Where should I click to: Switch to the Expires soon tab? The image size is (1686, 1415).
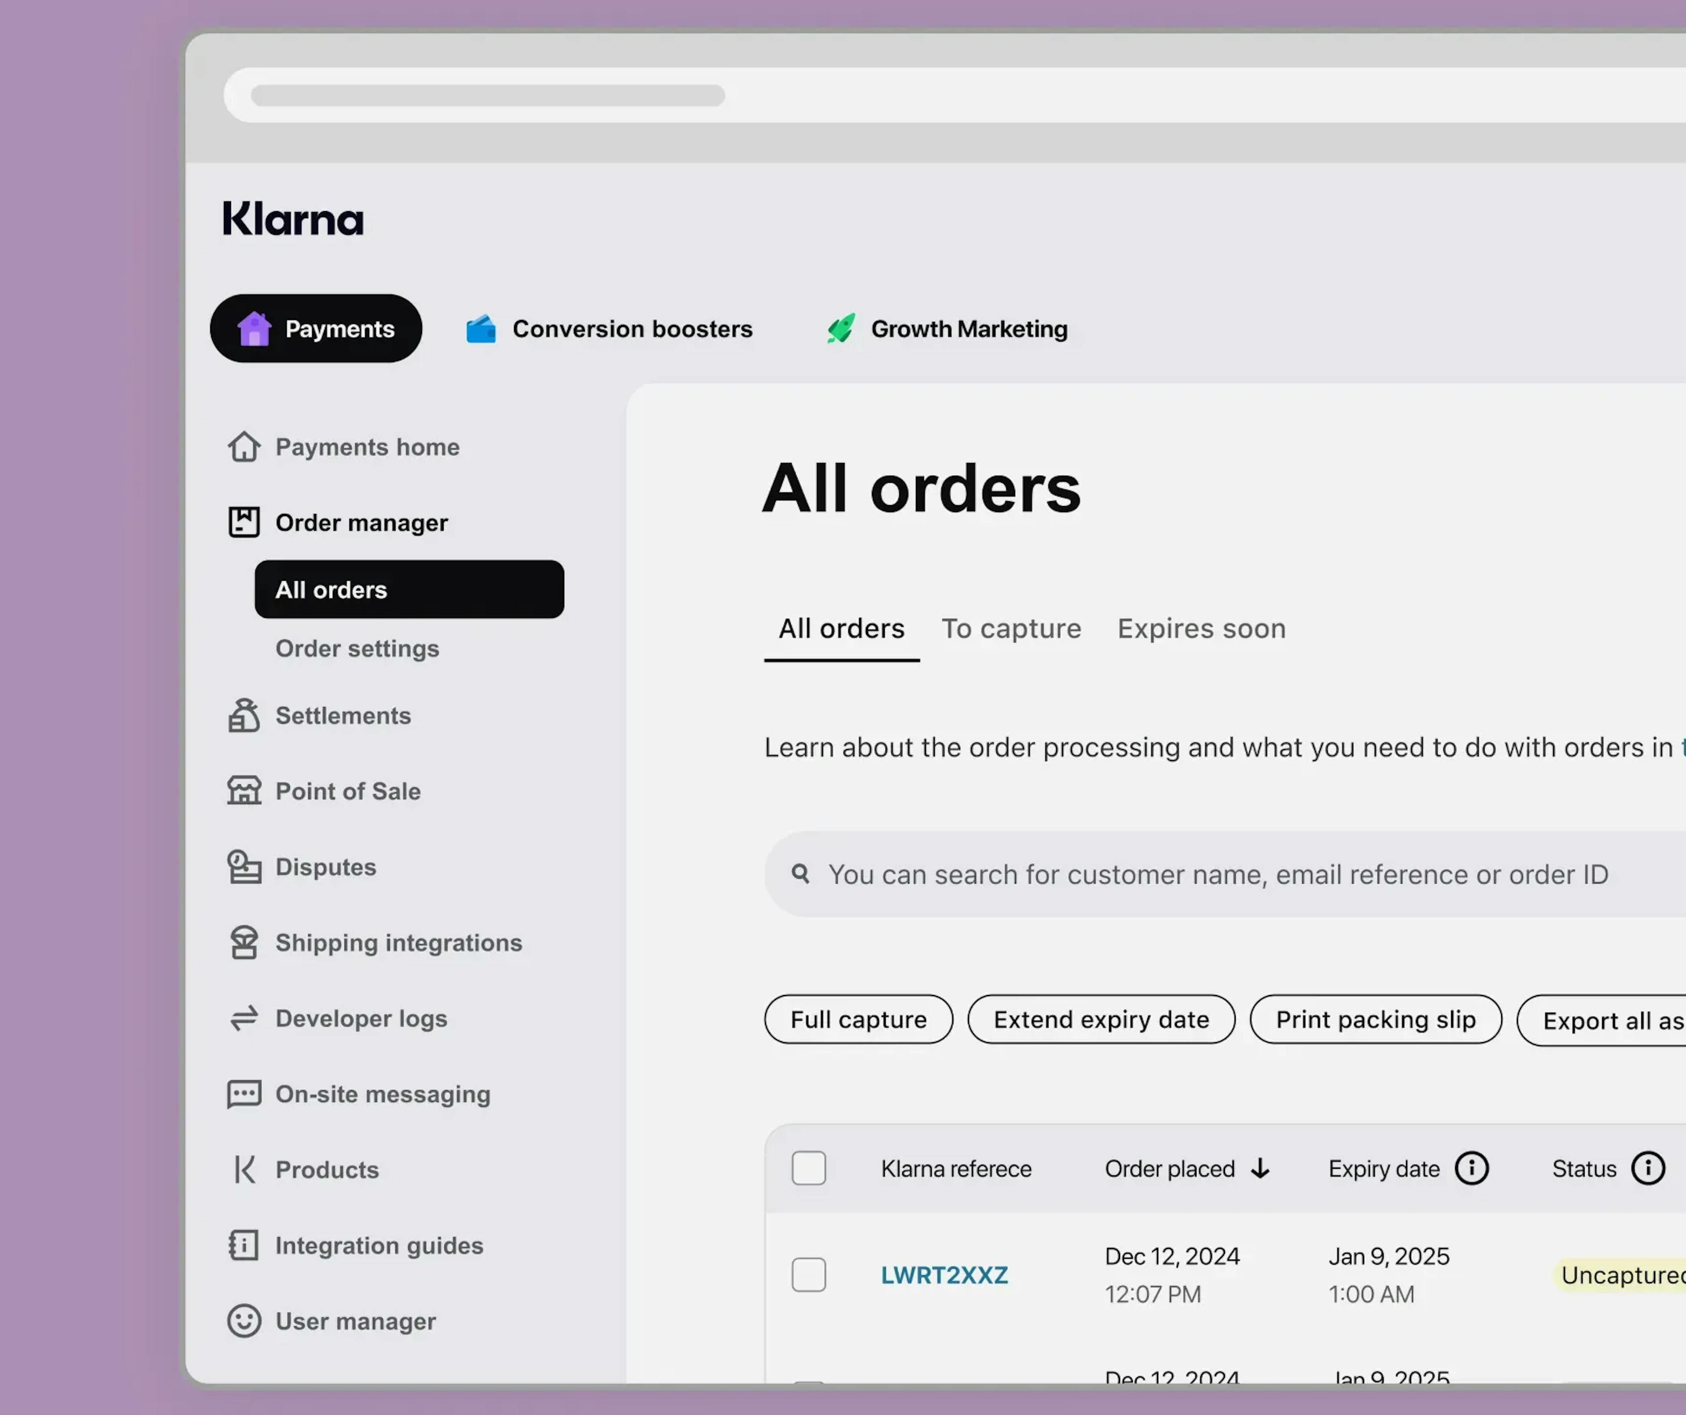coord(1202,628)
